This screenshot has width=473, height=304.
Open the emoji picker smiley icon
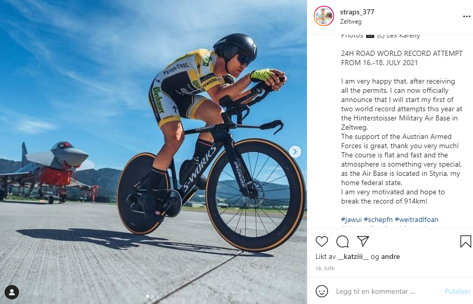[322, 291]
